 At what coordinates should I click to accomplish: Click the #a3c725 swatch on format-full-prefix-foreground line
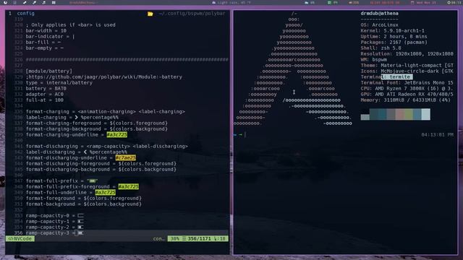129,186
